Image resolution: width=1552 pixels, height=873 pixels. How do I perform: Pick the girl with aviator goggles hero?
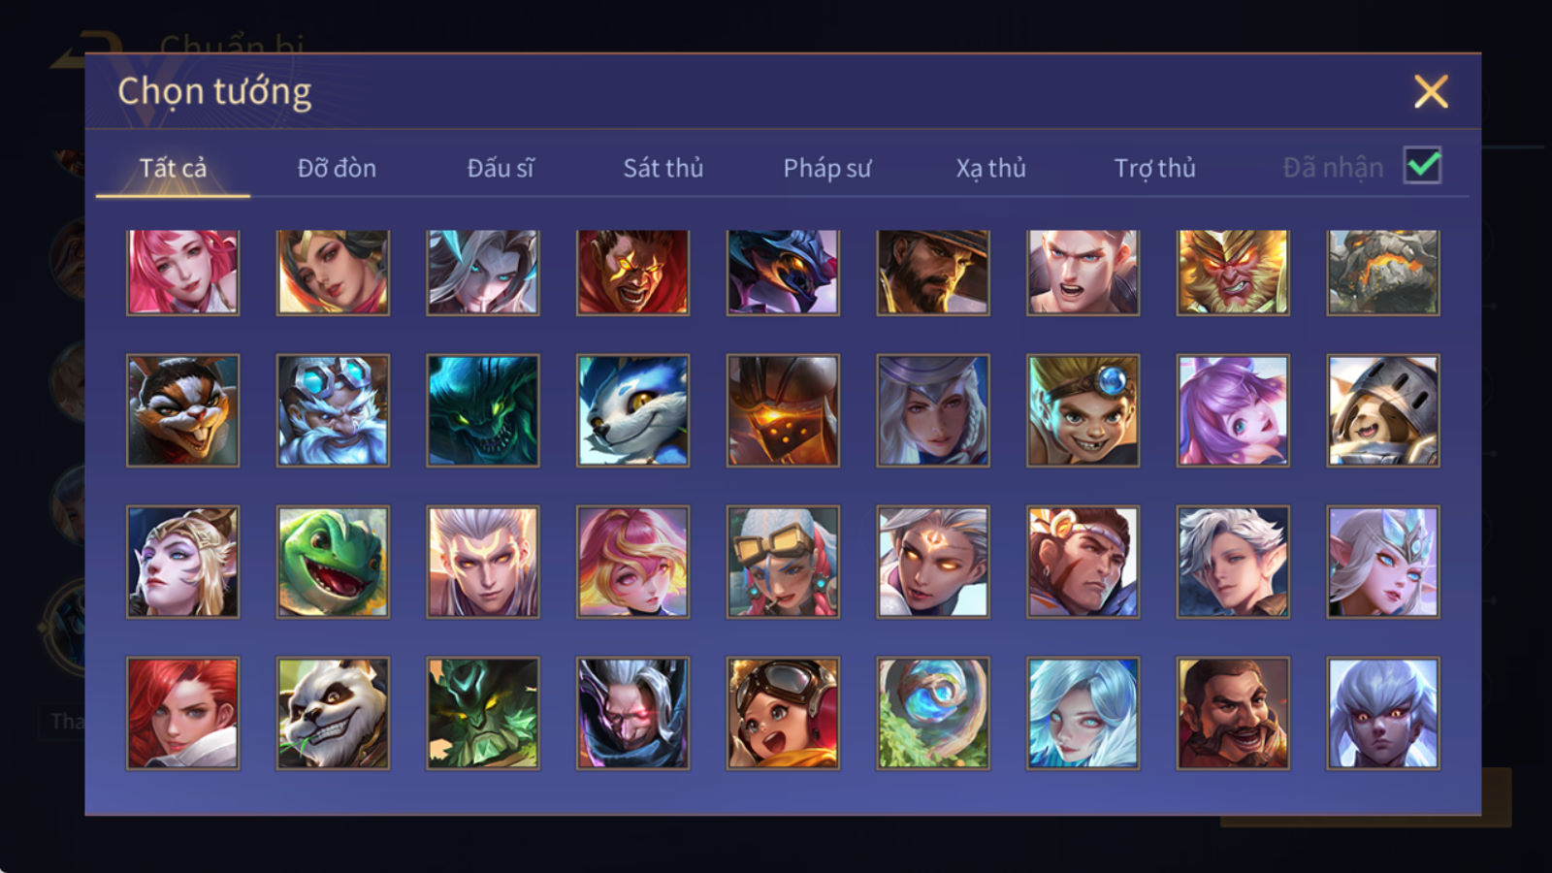click(783, 713)
